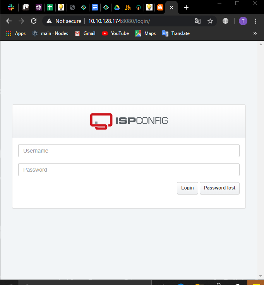
Task: Focus the Username field
Action: (129, 151)
